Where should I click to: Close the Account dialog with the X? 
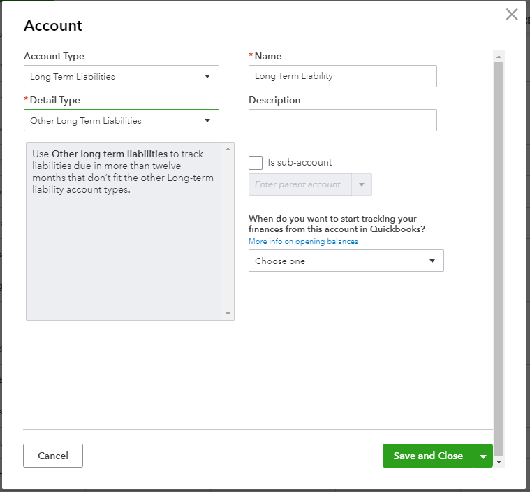[512, 15]
